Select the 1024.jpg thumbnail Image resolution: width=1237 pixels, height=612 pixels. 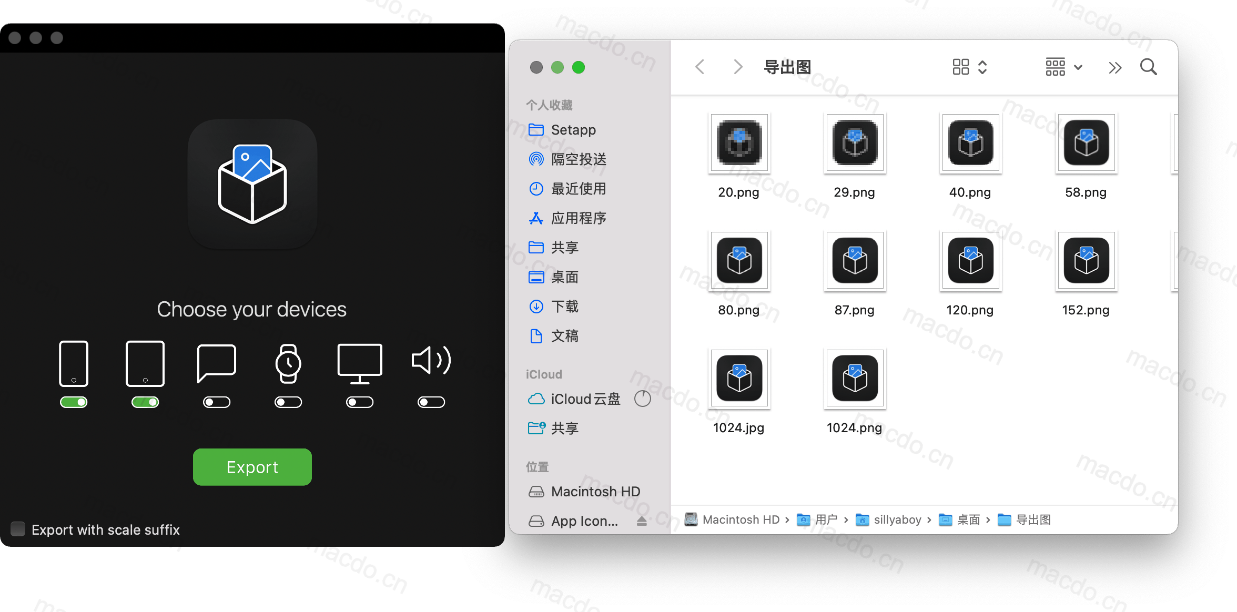[739, 379]
